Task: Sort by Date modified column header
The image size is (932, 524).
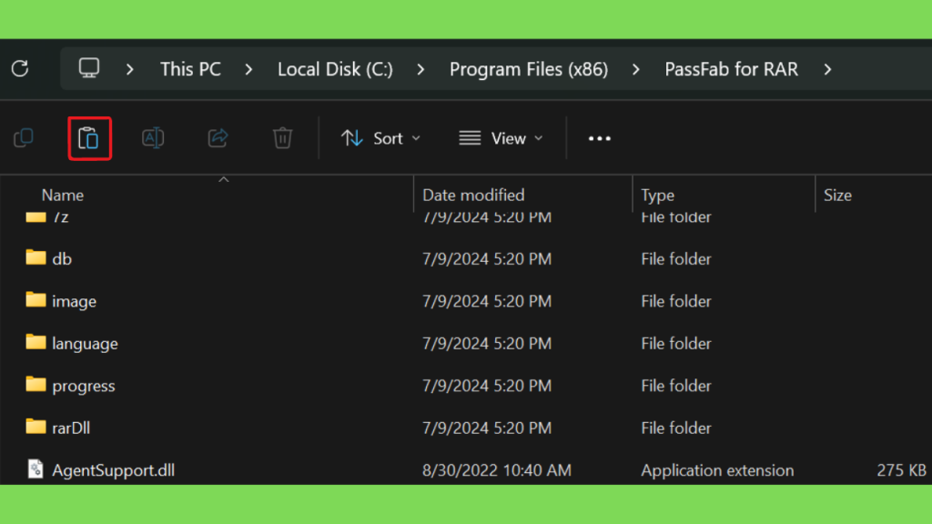Action: (x=473, y=195)
